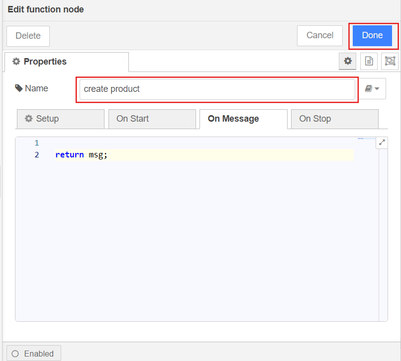The height and width of the screenshot is (361, 401).
Task: Open the On Start tab
Action: (x=152, y=119)
